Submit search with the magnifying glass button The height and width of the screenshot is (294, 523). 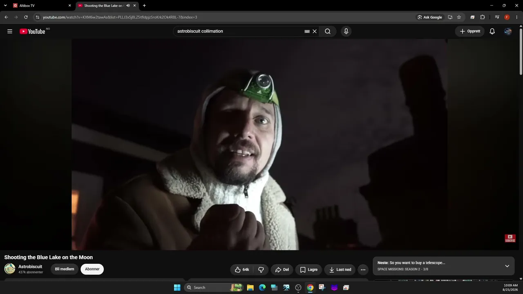(x=328, y=31)
